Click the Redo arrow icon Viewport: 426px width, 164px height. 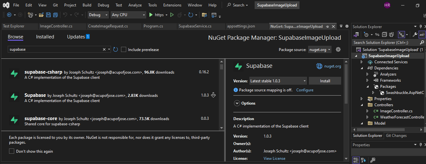pos(76,15)
